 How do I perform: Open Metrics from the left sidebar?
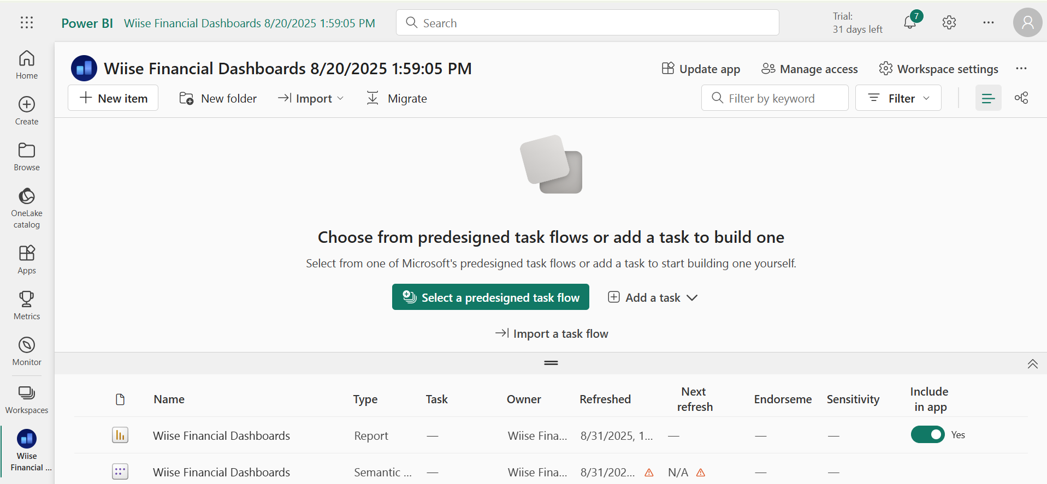tap(27, 304)
